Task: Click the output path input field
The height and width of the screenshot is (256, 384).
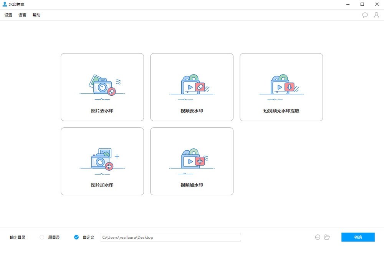Action: [x=170, y=237]
